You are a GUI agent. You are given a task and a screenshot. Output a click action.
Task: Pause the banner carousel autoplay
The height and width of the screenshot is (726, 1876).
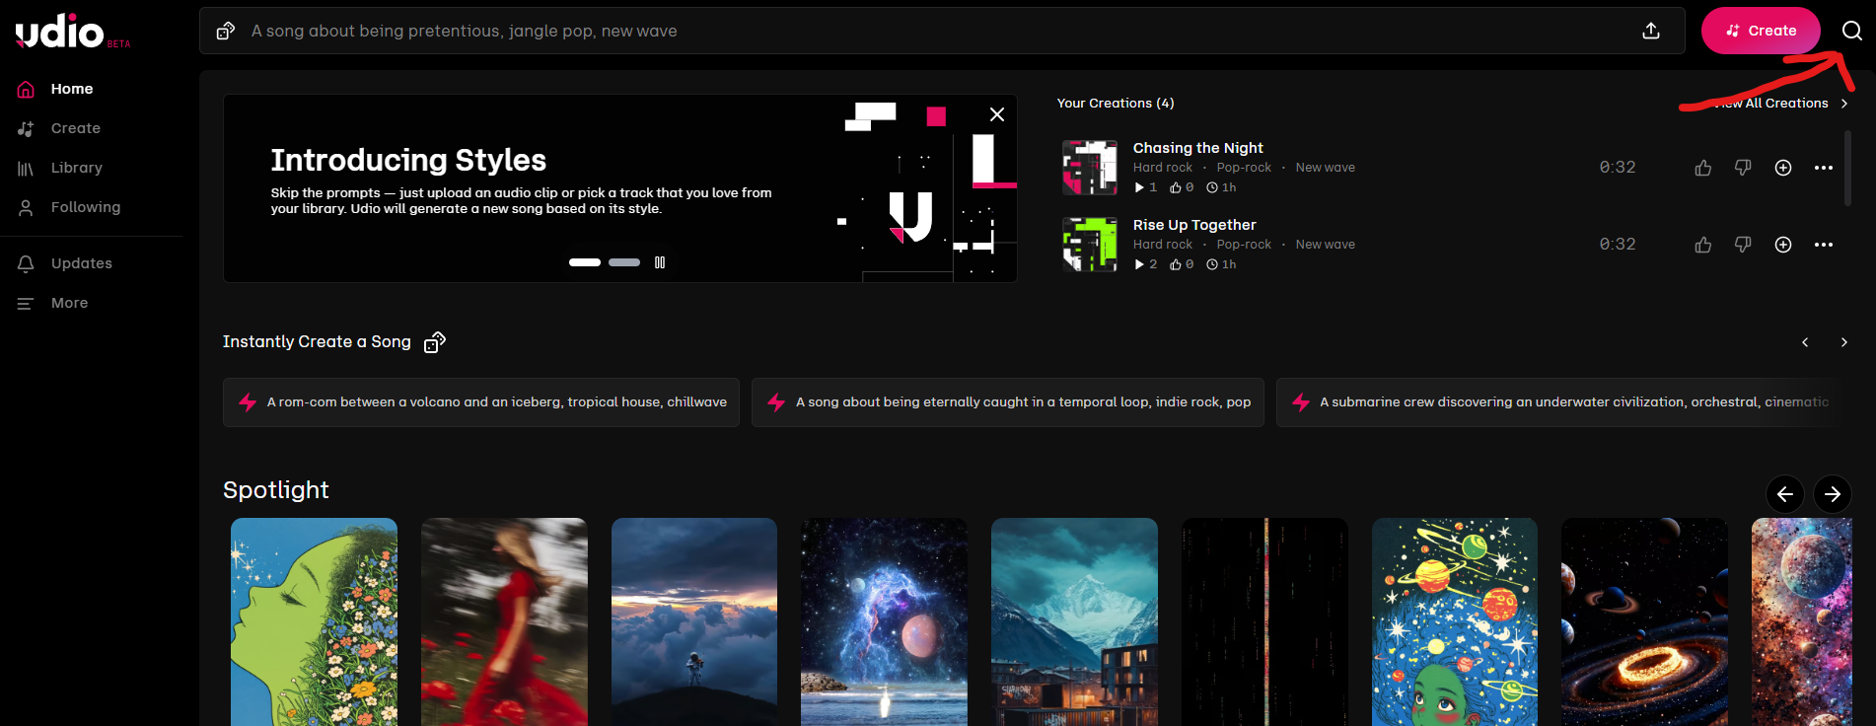click(660, 262)
